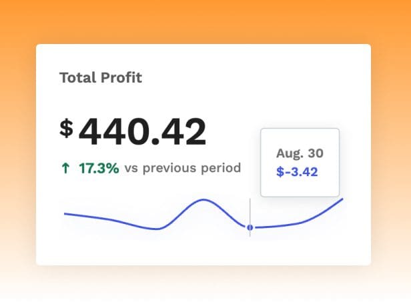Click the 'vs previous period' text

pyautogui.click(x=183, y=168)
